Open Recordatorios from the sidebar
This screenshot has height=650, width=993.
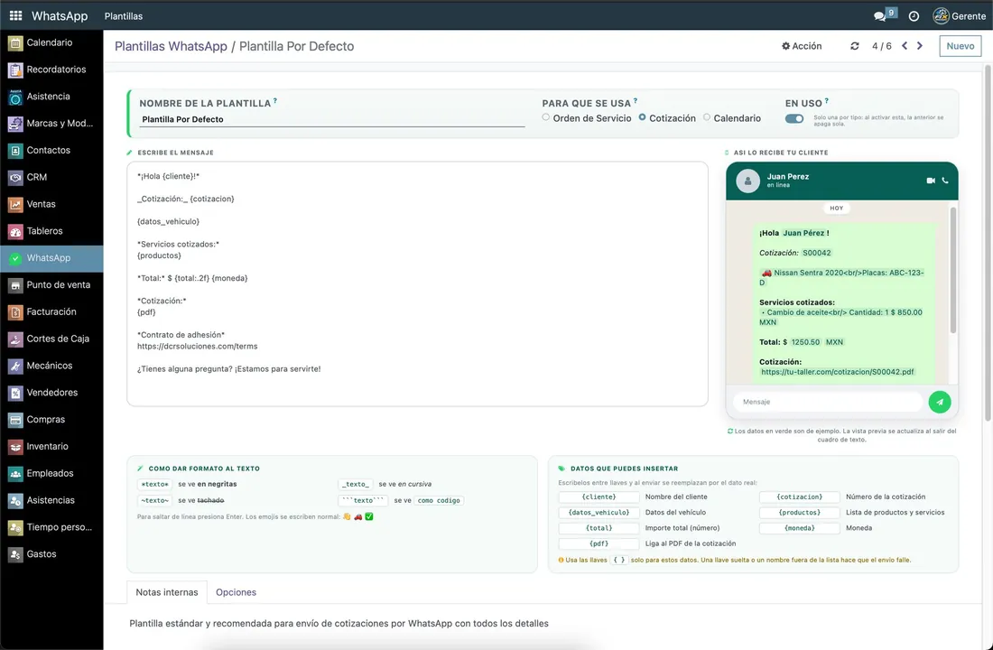(x=56, y=70)
